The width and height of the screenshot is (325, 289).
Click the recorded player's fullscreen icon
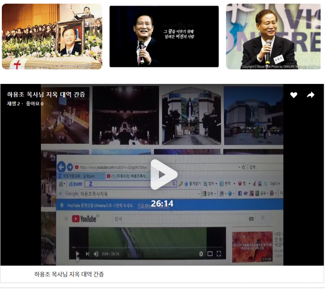[219, 254]
